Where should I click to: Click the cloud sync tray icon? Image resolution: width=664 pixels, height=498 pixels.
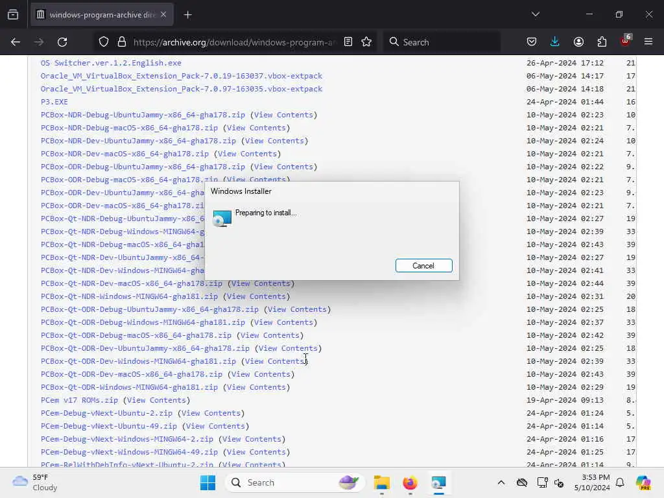522,482
